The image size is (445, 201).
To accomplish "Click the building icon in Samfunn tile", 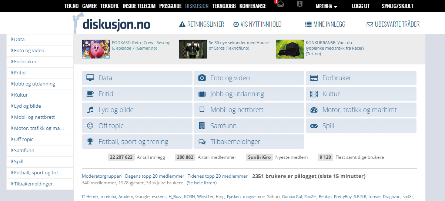I will tap(202, 125).
